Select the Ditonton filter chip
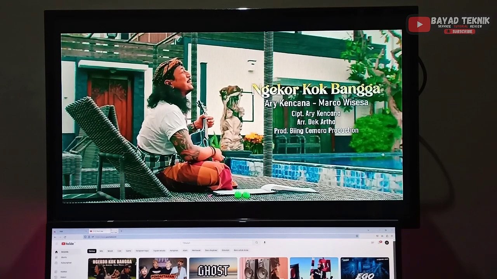The width and height of the screenshot is (497, 279). pos(226,251)
